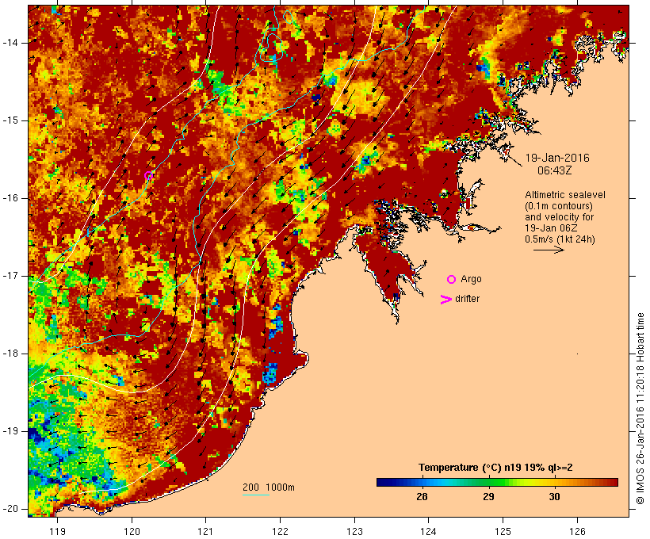
Task: Click the velocity scale arrow in legend
Action: tap(549, 250)
